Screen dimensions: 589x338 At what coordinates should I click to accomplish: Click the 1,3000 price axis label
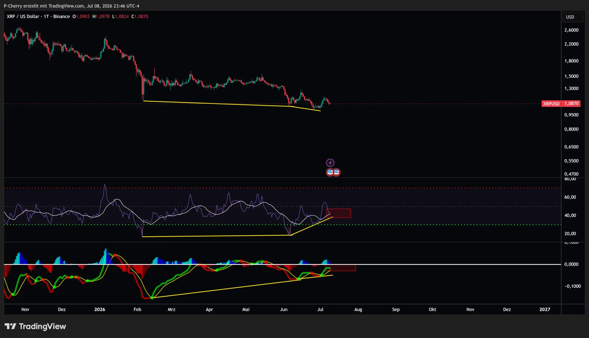click(x=571, y=88)
